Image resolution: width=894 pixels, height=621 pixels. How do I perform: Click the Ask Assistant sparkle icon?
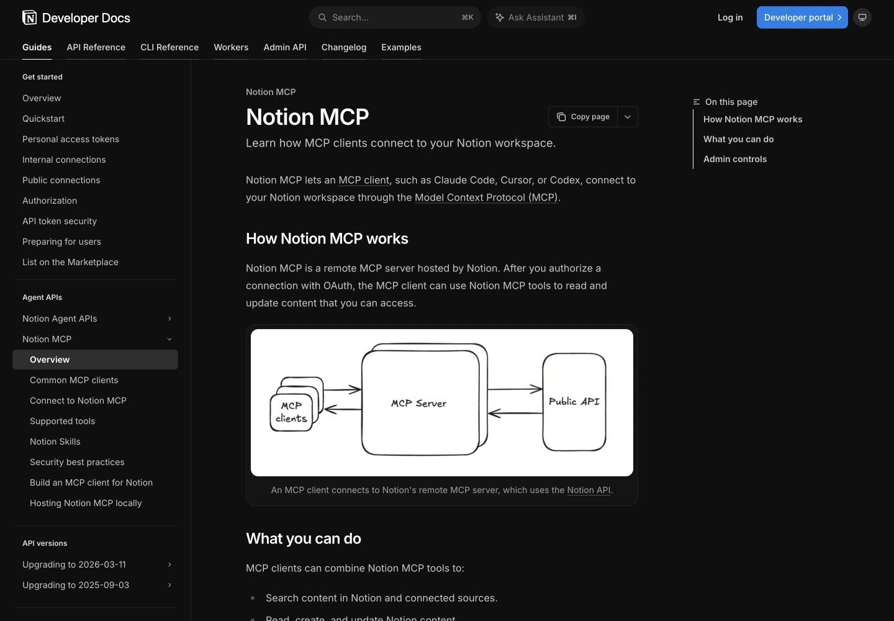499,17
